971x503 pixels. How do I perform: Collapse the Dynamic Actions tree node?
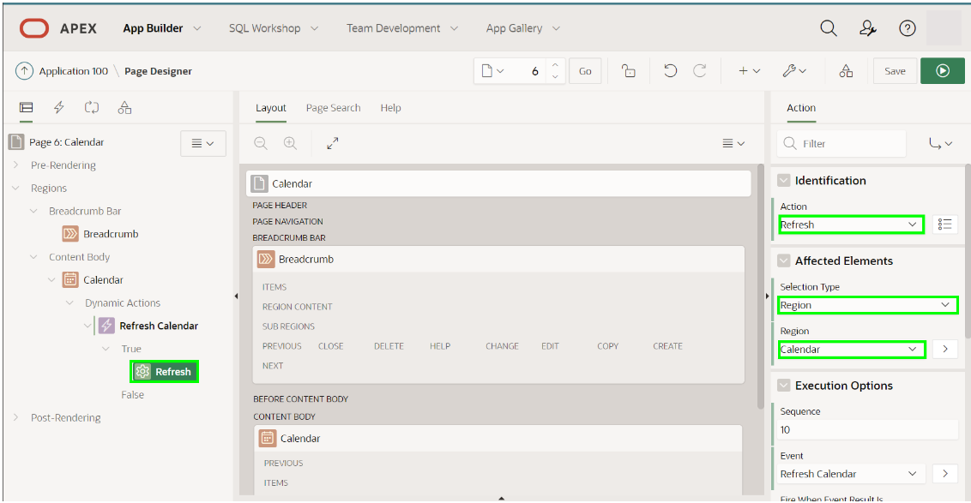click(69, 302)
